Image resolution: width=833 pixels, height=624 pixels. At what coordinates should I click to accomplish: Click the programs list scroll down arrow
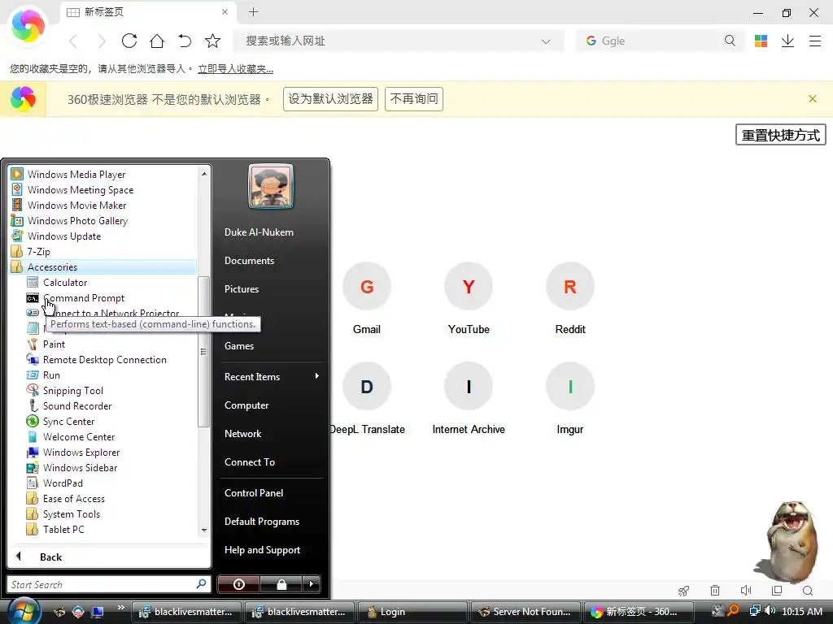[x=204, y=530]
